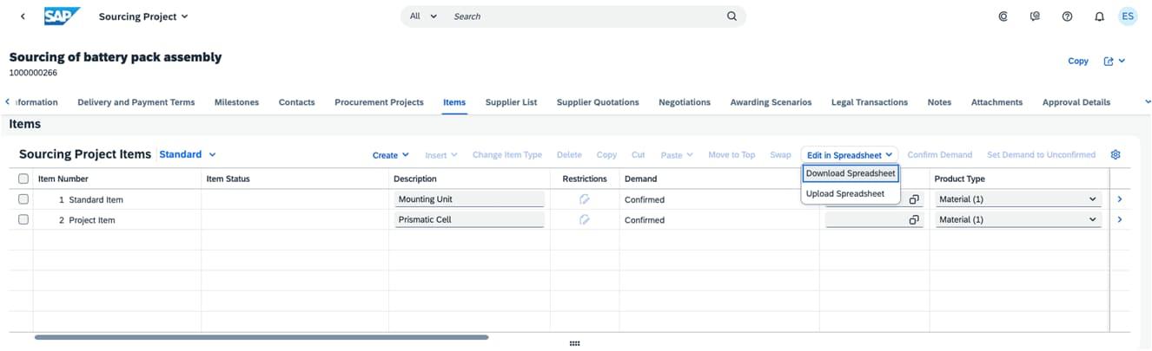This screenshot has height=351, width=1152.
Task: Open the table settings gear icon
Action: pos(1116,155)
